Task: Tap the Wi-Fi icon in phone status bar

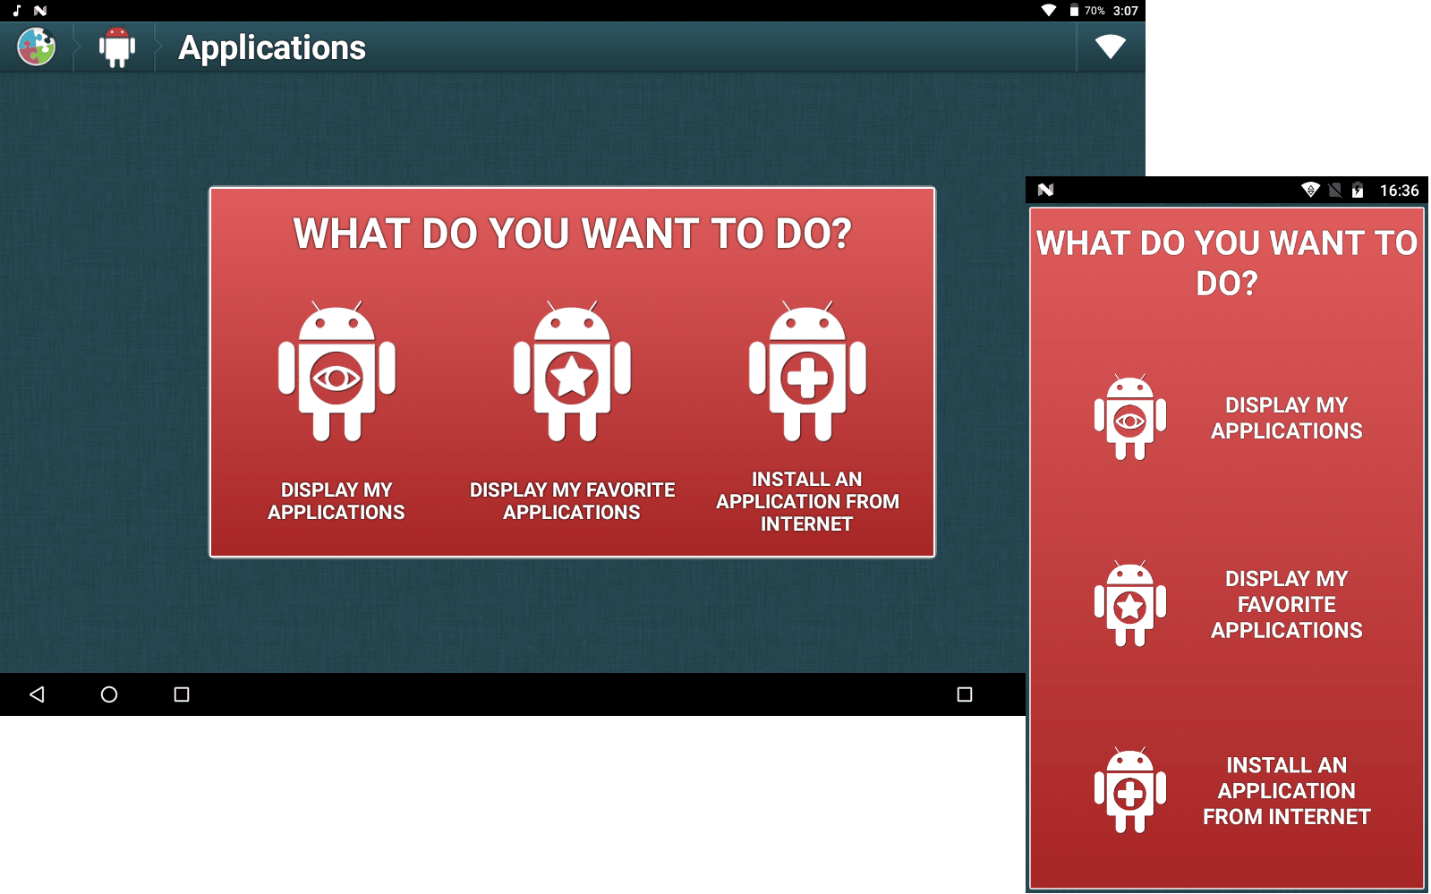Action: 1311,190
